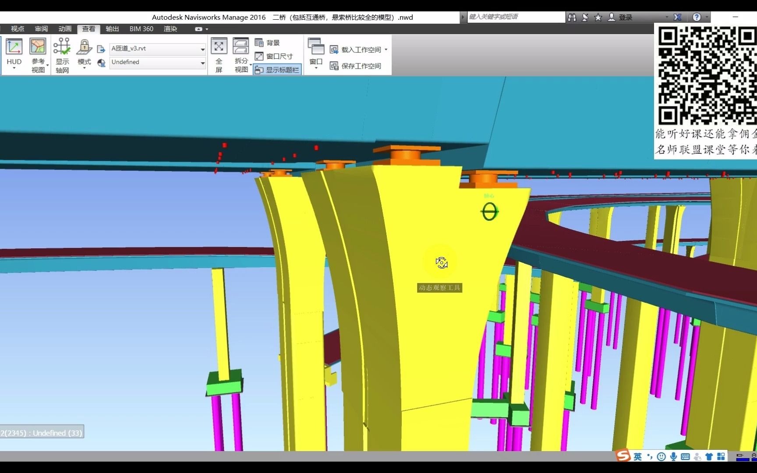Click the keyword search input field
The width and height of the screenshot is (757, 473).
516,17
